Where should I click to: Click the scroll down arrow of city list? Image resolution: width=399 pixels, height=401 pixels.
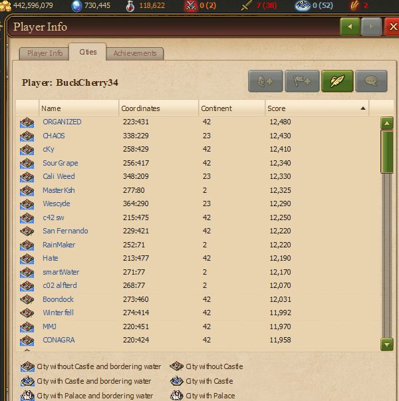point(387,344)
